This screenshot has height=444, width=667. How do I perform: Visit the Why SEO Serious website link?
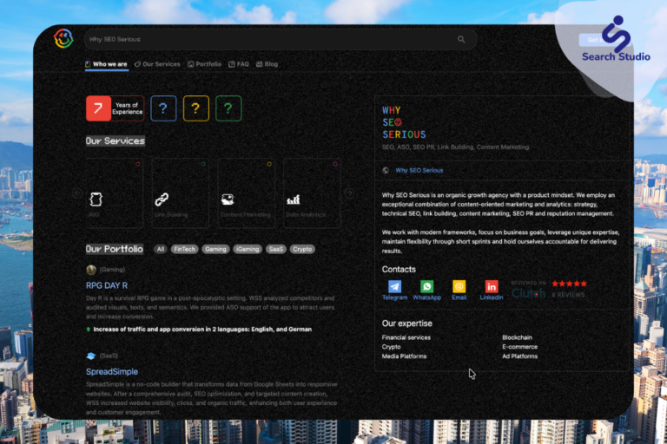coord(419,171)
